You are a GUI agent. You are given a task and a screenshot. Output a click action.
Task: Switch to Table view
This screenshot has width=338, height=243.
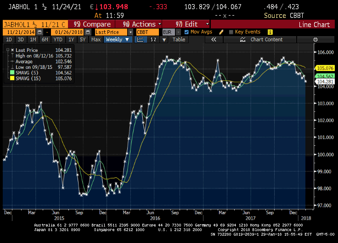click(179, 39)
